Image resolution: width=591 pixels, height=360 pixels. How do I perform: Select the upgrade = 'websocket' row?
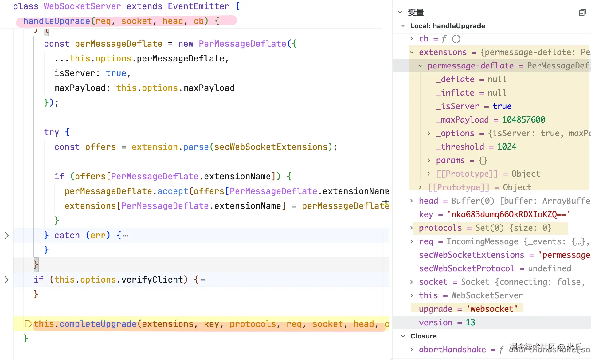coord(492,309)
